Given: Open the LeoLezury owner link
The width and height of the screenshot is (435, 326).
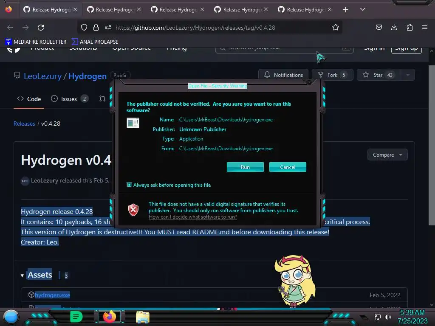Looking at the screenshot, I should pyautogui.click(x=43, y=76).
